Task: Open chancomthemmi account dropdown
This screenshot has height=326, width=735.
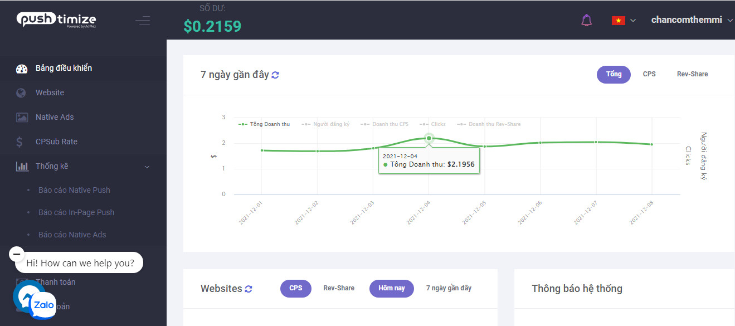Action: [x=693, y=20]
